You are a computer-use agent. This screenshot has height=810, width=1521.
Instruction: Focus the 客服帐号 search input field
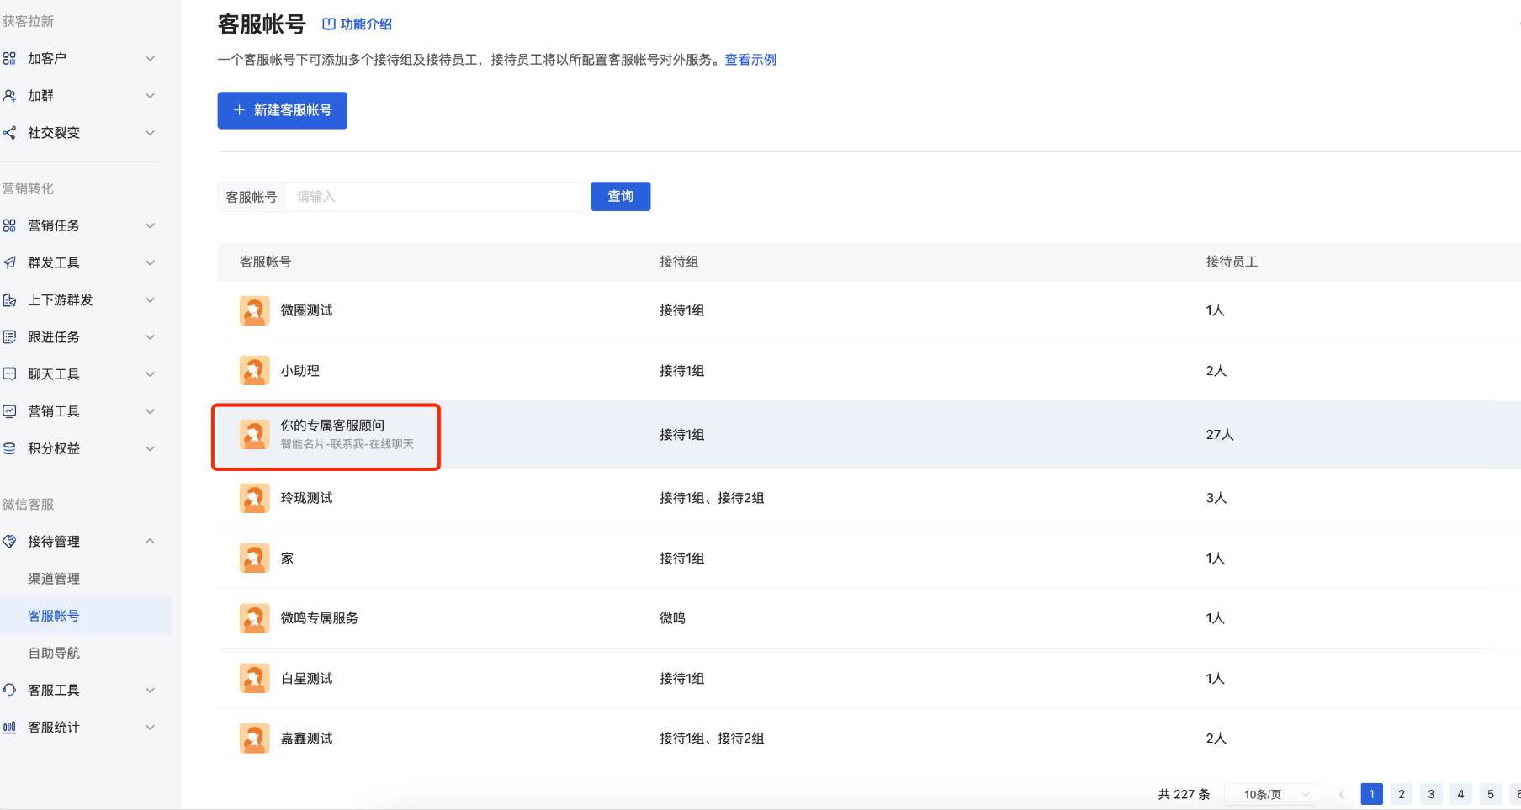click(434, 197)
